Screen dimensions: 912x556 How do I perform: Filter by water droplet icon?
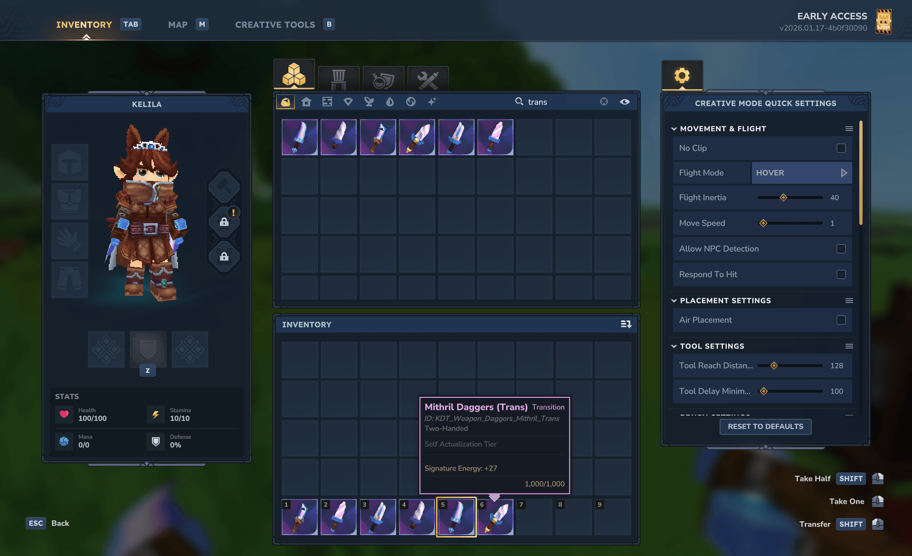coord(390,102)
